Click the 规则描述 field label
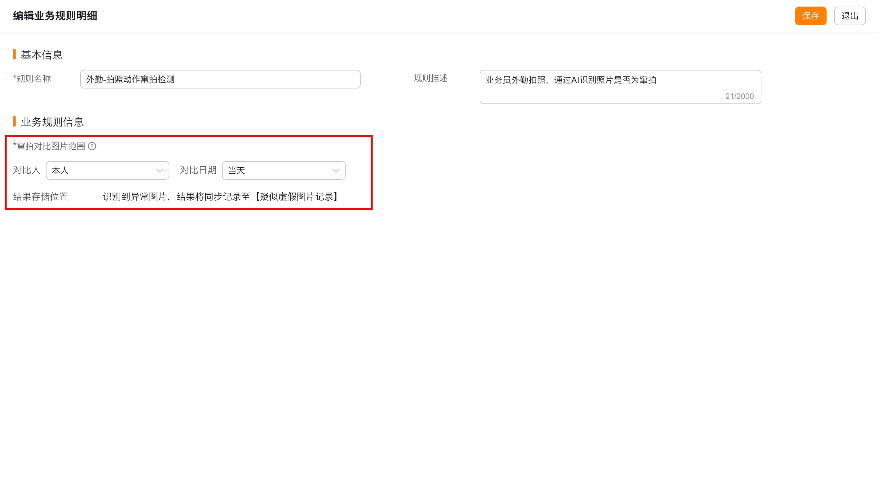 [x=430, y=79]
